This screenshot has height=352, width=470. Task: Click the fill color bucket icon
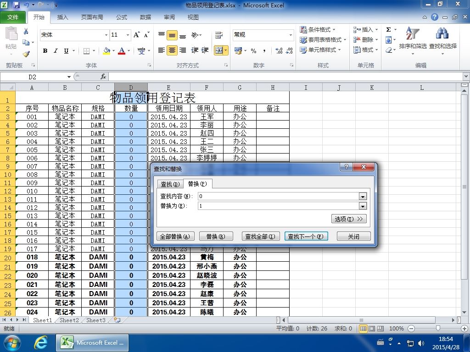pyautogui.click(x=106, y=51)
